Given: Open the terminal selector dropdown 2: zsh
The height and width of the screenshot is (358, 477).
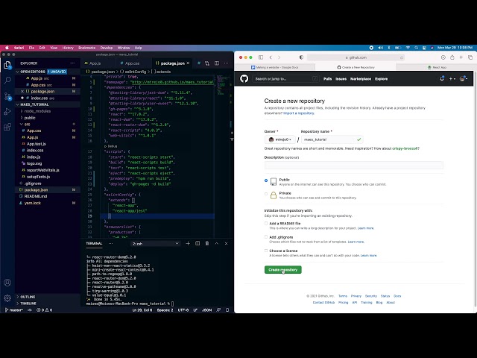Looking at the screenshot, I should pos(156,244).
